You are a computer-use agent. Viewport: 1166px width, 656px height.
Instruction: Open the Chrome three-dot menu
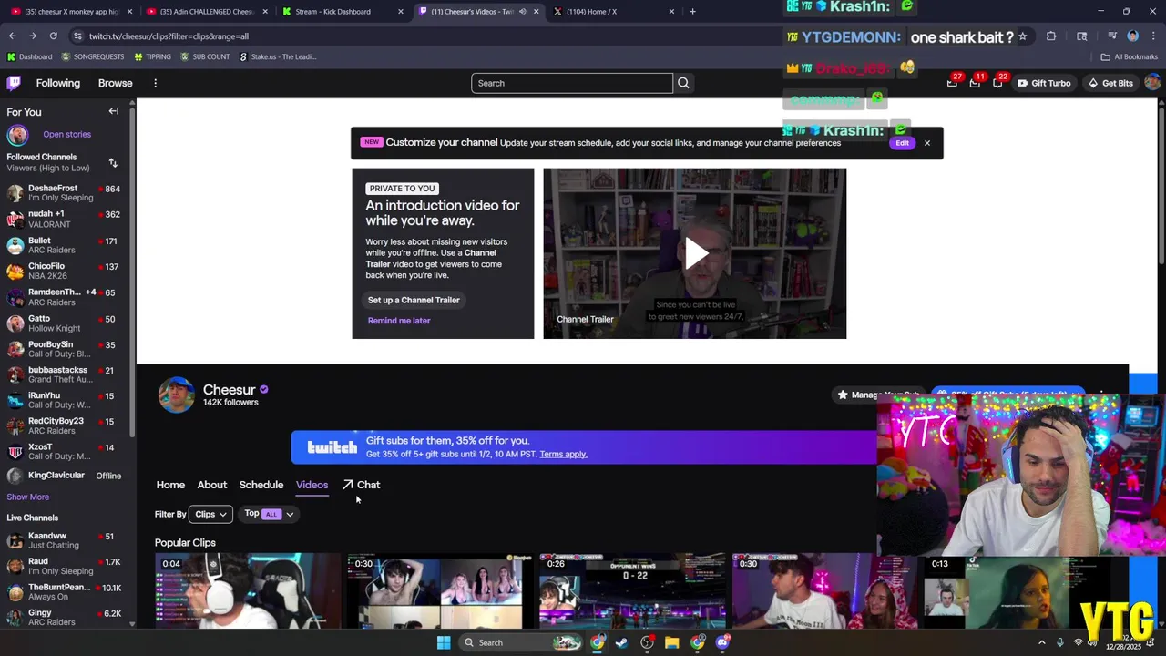1152,36
